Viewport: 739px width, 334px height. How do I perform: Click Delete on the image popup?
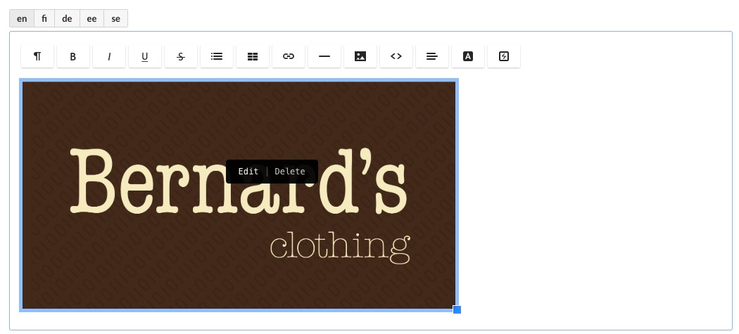point(290,172)
